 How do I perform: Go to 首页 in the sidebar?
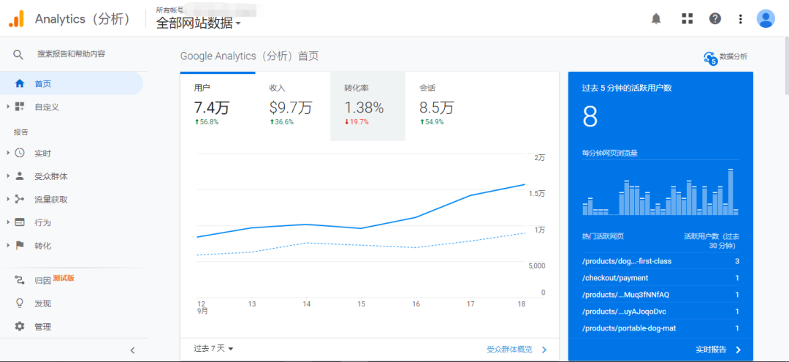[72, 83]
